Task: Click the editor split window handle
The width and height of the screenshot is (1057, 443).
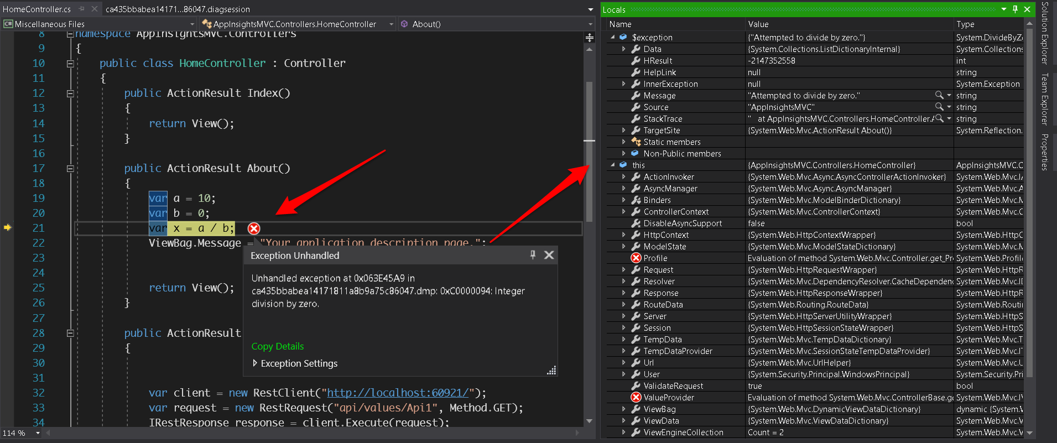Action: (x=590, y=38)
